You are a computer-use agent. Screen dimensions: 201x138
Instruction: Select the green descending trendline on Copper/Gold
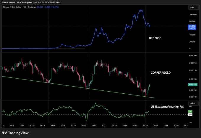coord(78,87)
